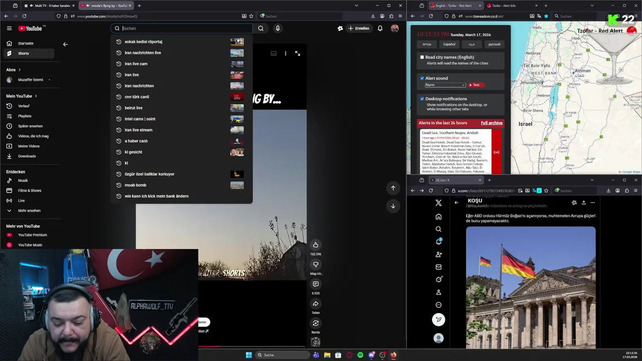Screen dimensions: 642x361
Task: Enter fullscreen on the Shorts player
Action: tap(297, 53)
